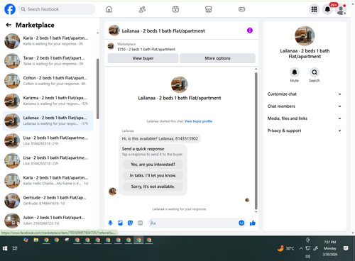355x261 pixels.
Task: Click the View buyer button
Action: pyautogui.click(x=143, y=58)
